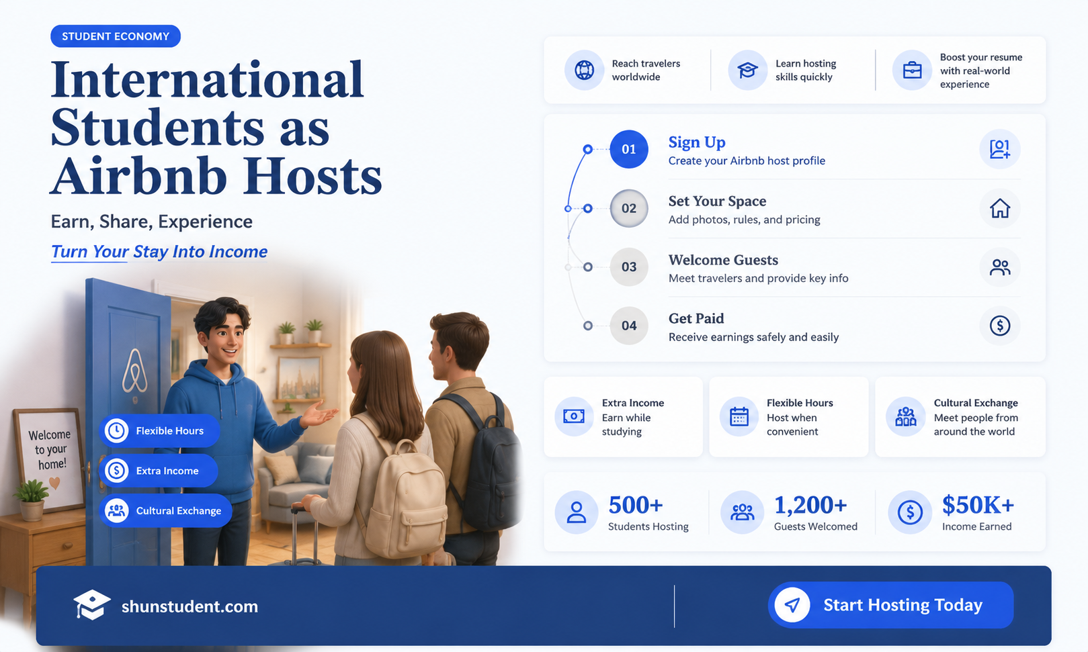Click the Set Your Space heading
The width and height of the screenshot is (1088, 652).
717,201
